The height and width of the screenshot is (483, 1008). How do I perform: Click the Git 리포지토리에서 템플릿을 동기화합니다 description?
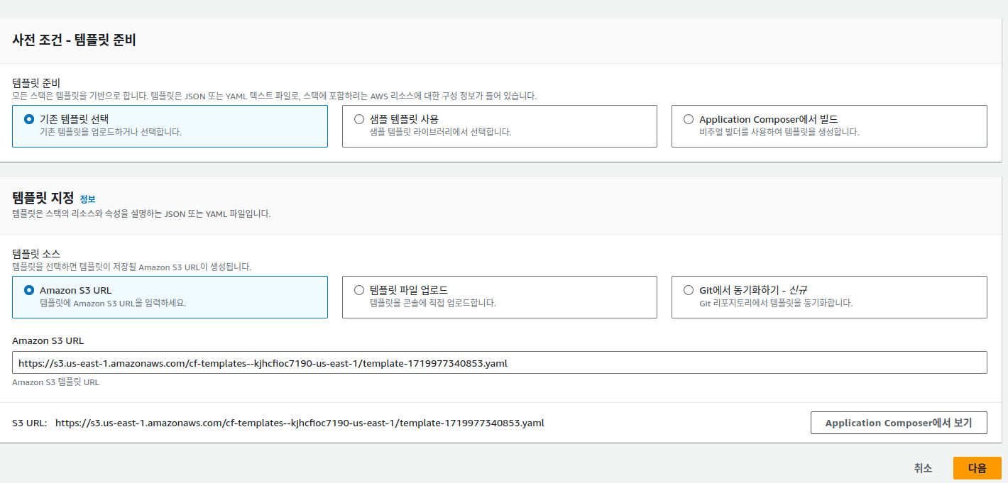point(775,304)
